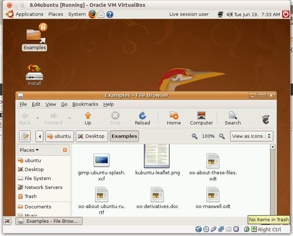This screenshot has height=236, width=293.
Task: Open the Help menu in File Browser
Action: [108, 104]
